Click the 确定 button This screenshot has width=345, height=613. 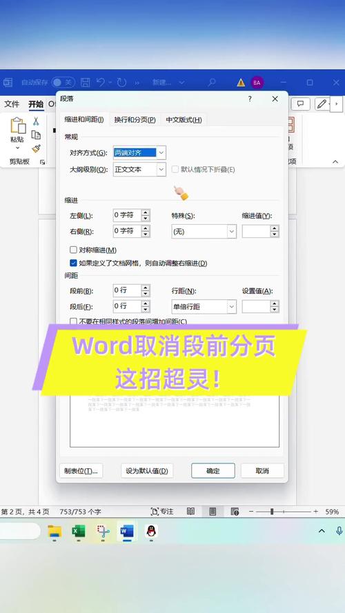coord(213,471)
